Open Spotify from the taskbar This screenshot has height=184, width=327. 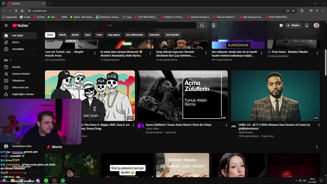(63, 181)
